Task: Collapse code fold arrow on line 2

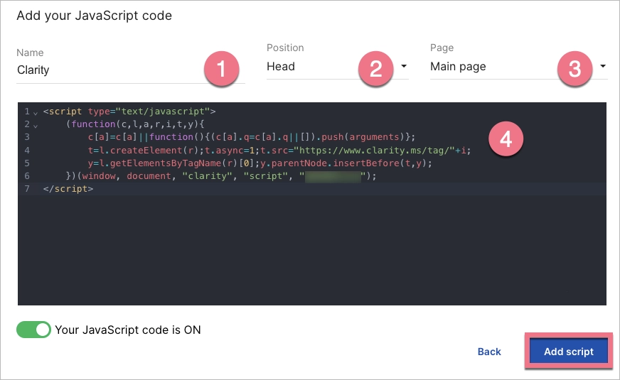Action: point(36,126)
